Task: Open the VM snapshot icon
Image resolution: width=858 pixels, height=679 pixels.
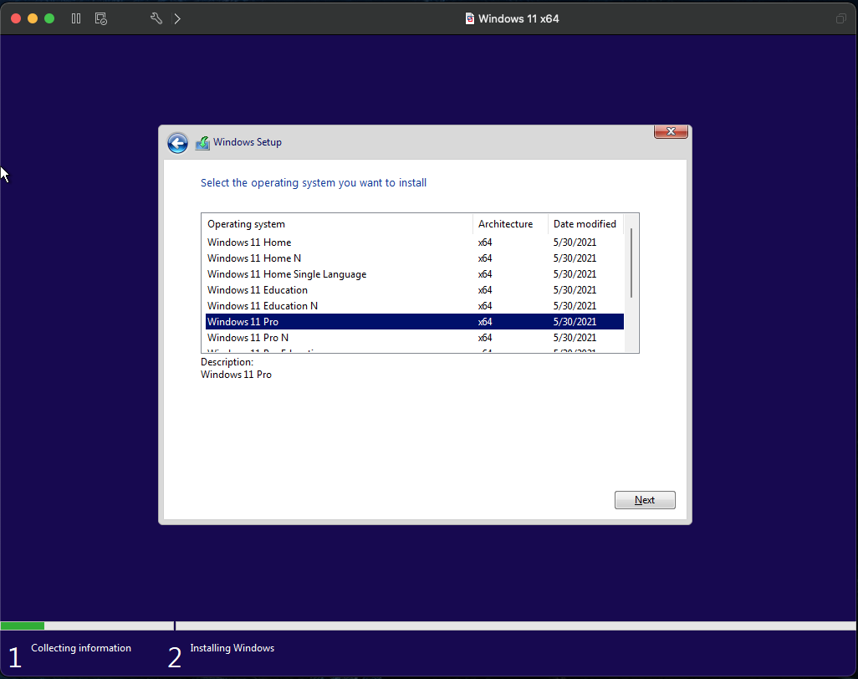Action: pyautogui.click(x=100, y=18)
